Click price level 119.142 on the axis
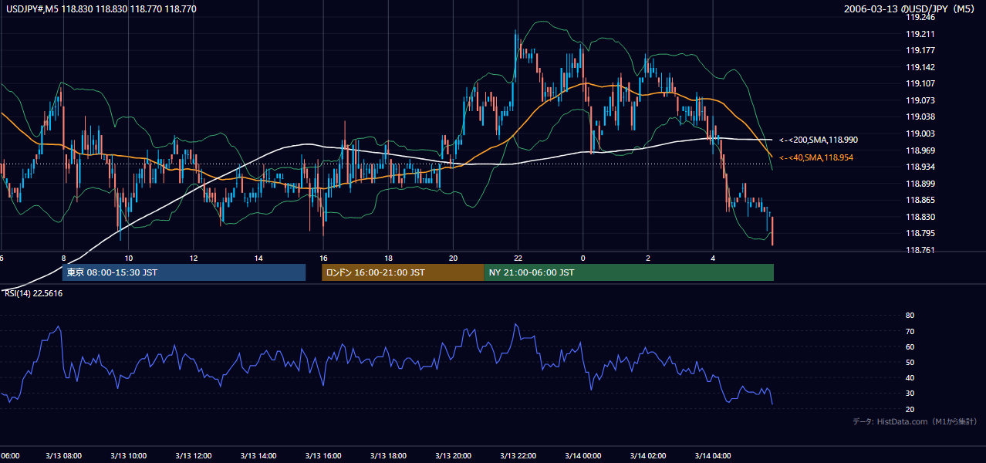Viewport: 986px width, 463px height. pyautogui.click(x=920, y=67)
